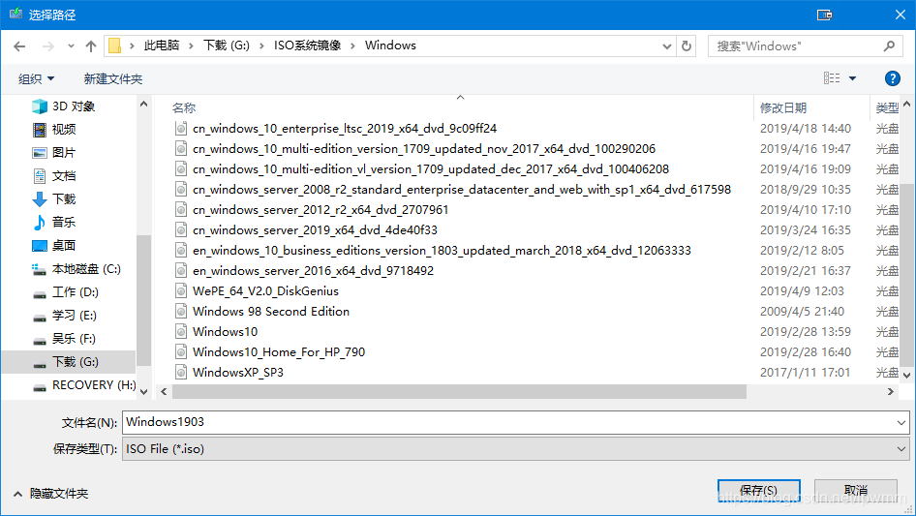Image resolution: width=916 pixels, height=516 pixels.
Task: Click the horizontal scrollbar of file list
Action: click(459, 391)
